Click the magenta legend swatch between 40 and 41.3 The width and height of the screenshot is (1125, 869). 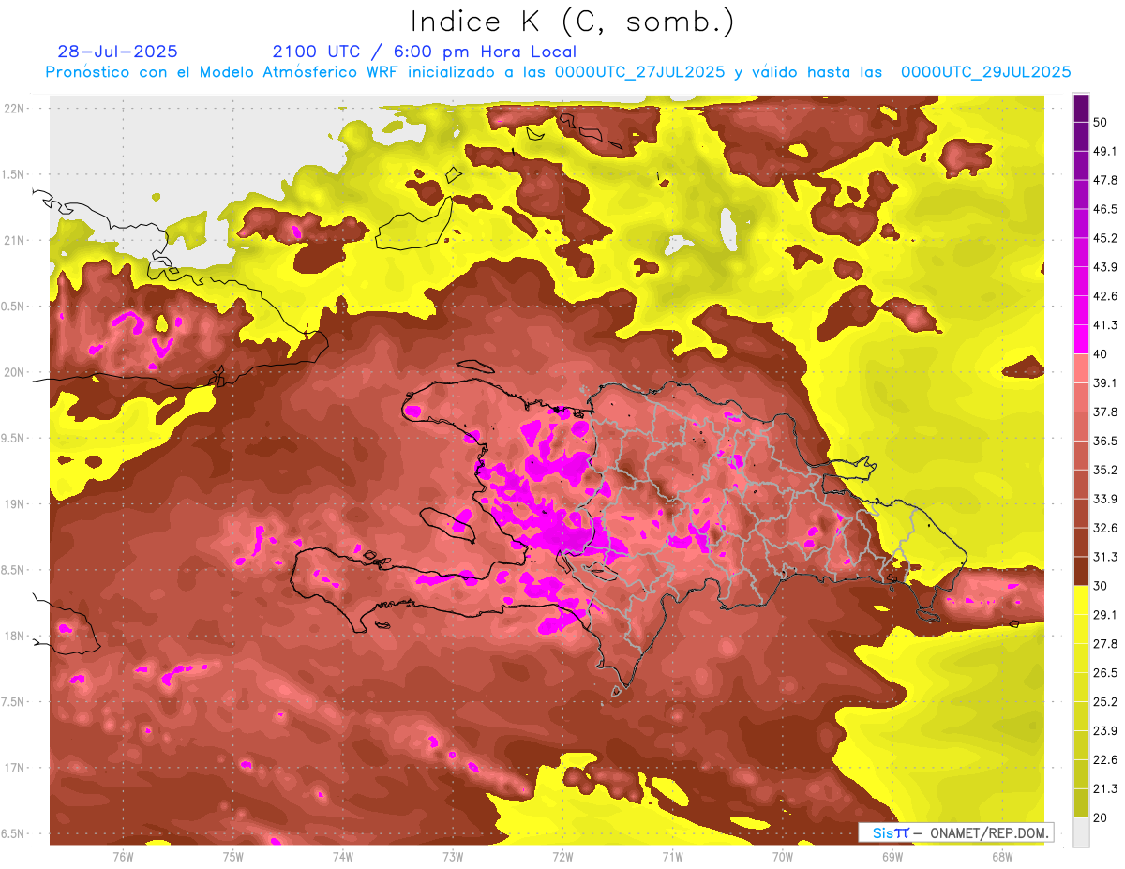point(1081,340)
